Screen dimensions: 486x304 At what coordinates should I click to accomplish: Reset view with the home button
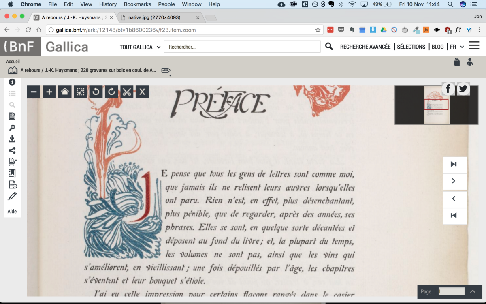65,92
